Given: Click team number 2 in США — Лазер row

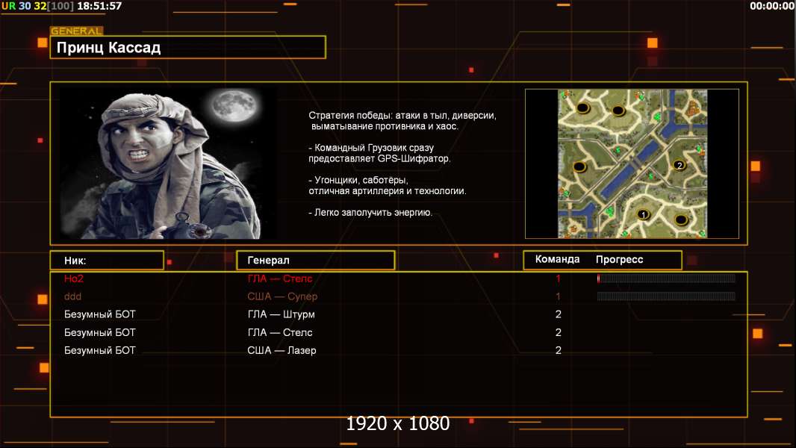Looking at the screenshot, I should pyautogui.click(x=558, y=350).
